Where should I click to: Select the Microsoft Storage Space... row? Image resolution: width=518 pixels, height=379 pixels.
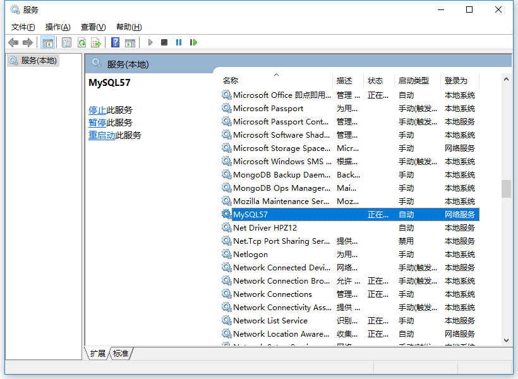click(349, 148)
